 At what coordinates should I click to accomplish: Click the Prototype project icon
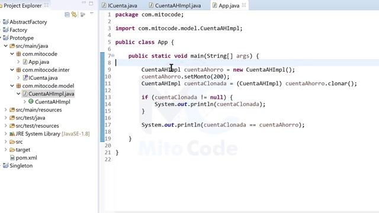6,38
